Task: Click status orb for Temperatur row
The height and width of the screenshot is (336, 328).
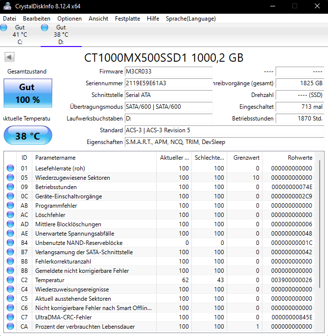Action: pyautogui.click(x=10, y=280)
